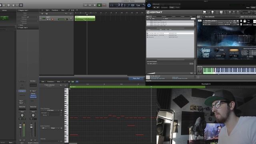Collapse the Region: Inst 1 inspector section
This screenshot has height=144, width=256.
[x=18, y=10]
